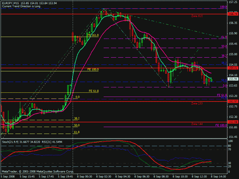This screenshot has width=239, height=179.
Task: Click 154.55 on the price axis
Action: (233, 65)
